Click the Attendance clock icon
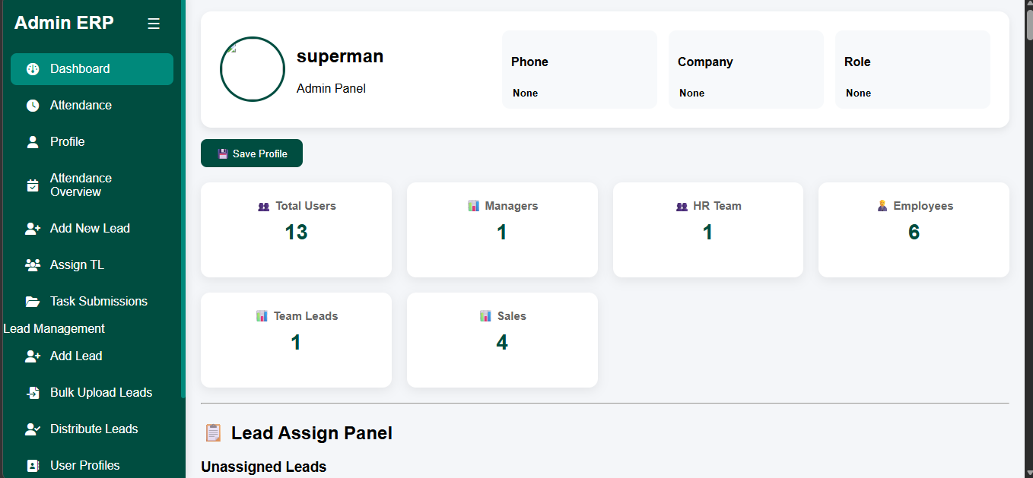The image size is (1033, 478). (32, 105)
